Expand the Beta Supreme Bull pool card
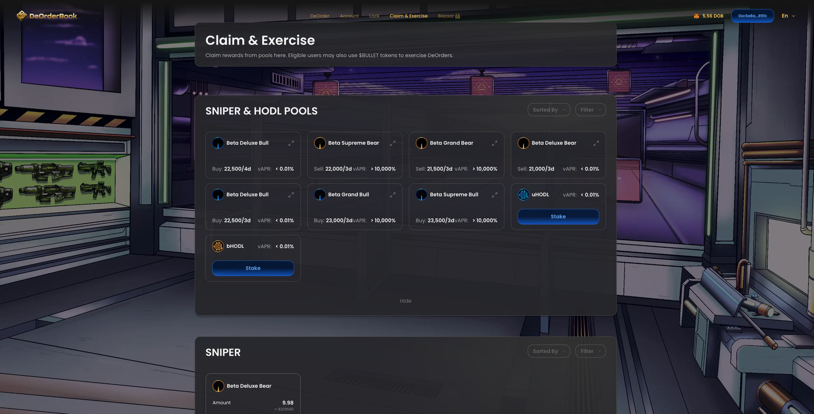This screenshot has width=814, height=414. (494, 195)
